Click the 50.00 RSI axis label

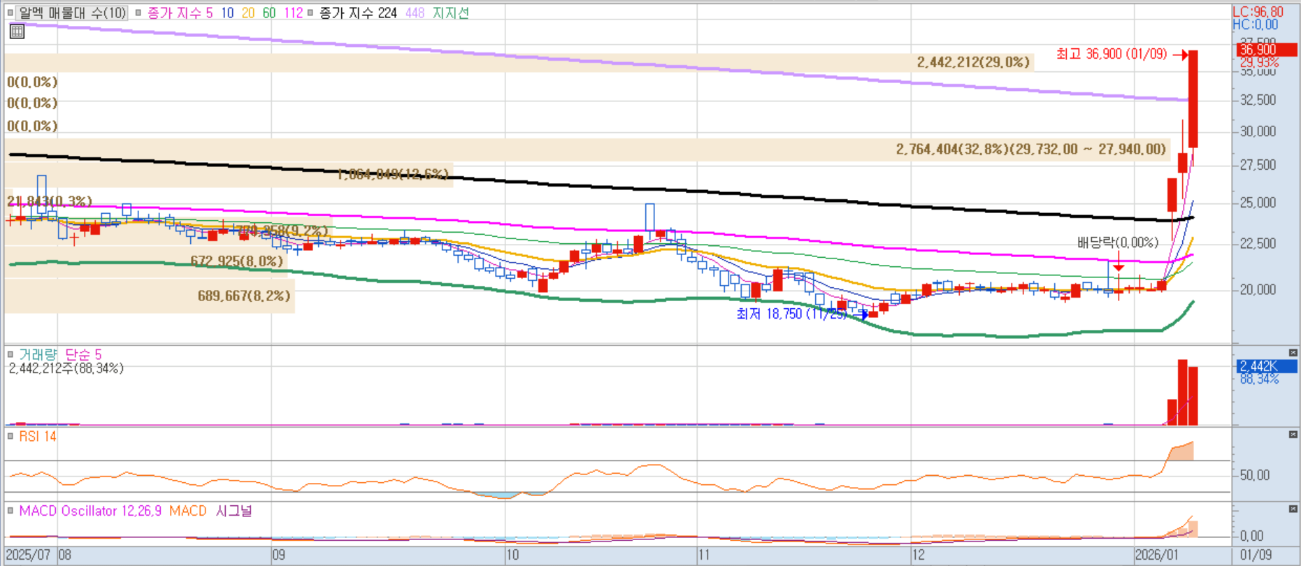(x=1254, y=475)
